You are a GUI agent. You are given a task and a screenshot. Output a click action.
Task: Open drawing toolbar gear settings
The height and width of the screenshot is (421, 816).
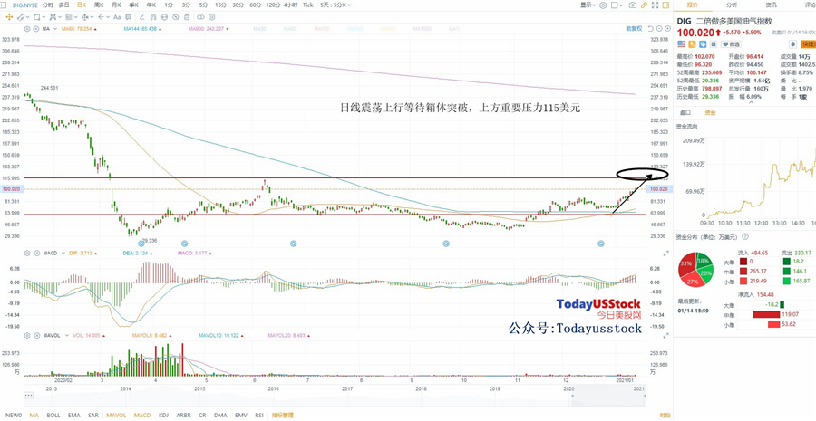(x=212, y=17)
